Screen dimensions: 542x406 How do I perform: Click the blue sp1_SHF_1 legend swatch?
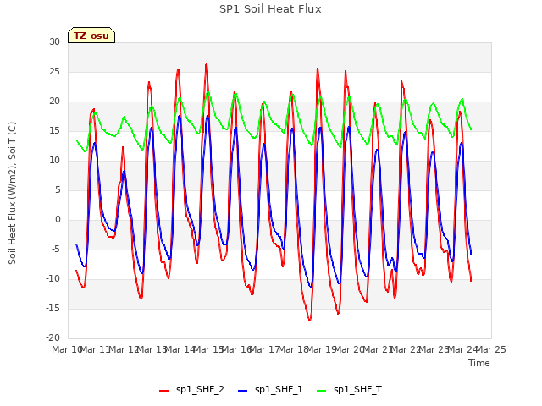[x=243, y=391]
